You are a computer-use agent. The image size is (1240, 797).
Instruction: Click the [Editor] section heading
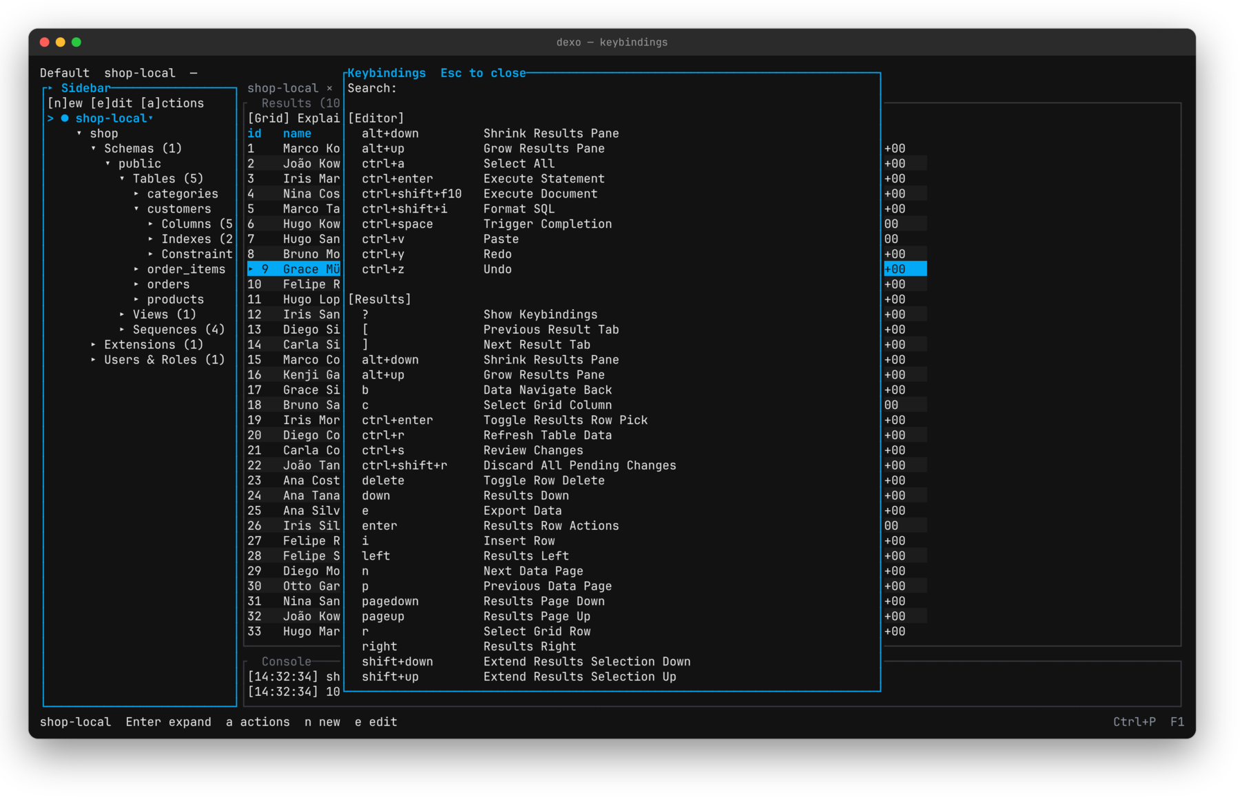(x=376, y=118)
